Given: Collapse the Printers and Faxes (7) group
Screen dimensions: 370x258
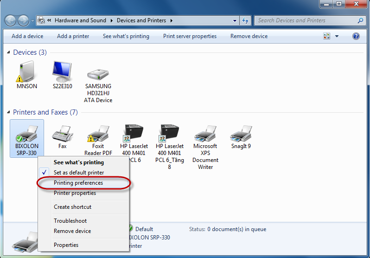Looking at the screenshot, I should (x=9, y=113).
